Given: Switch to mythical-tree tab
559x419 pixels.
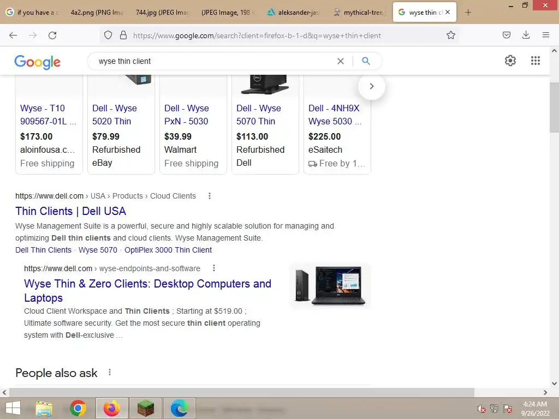Looking at the screenshot, I should 359,13.
